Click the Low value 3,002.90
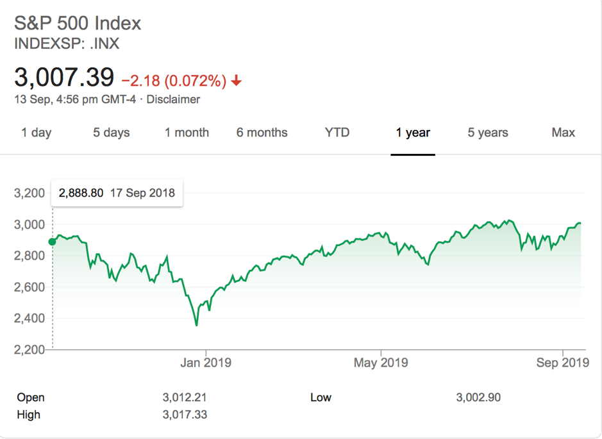The image size is (602, 439). (x=478, y=397)
